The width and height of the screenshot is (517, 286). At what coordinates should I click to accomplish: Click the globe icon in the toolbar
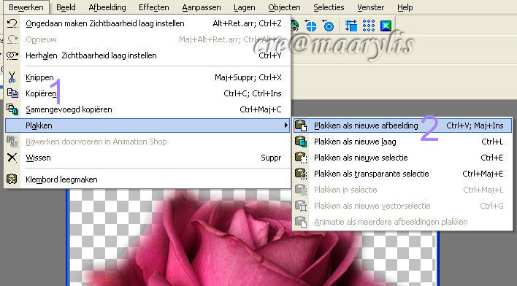click(x=294, y=26)
